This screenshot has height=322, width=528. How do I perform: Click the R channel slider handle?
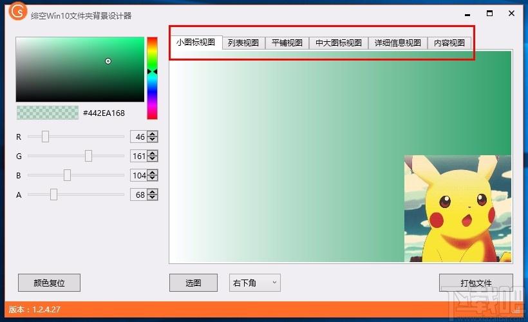(45, 137)
